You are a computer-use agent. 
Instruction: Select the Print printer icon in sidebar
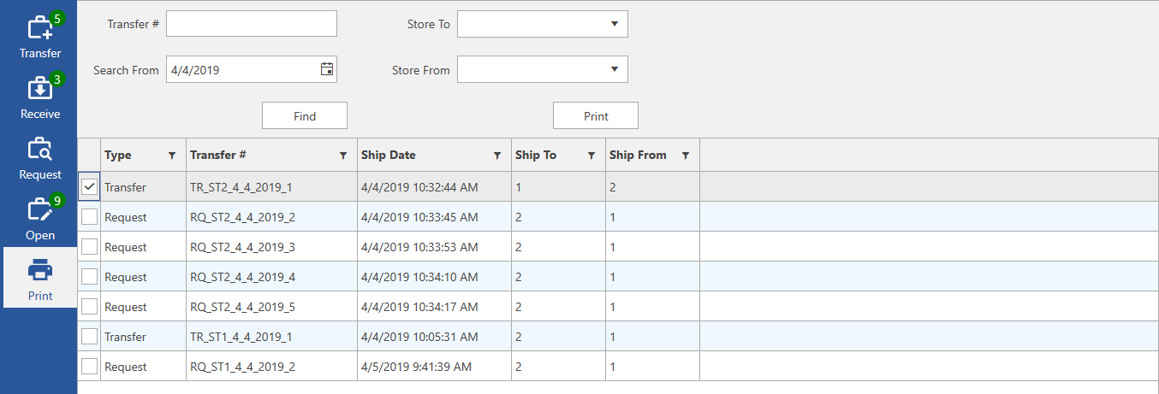(40, 272)
